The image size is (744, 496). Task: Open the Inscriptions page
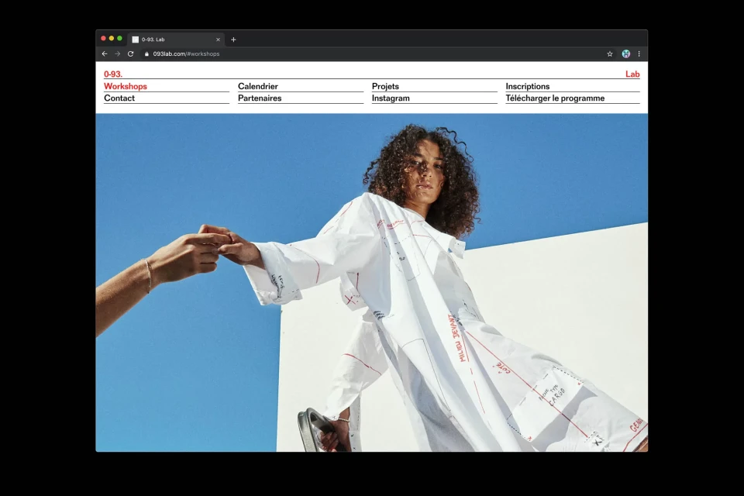coord(528,86)
